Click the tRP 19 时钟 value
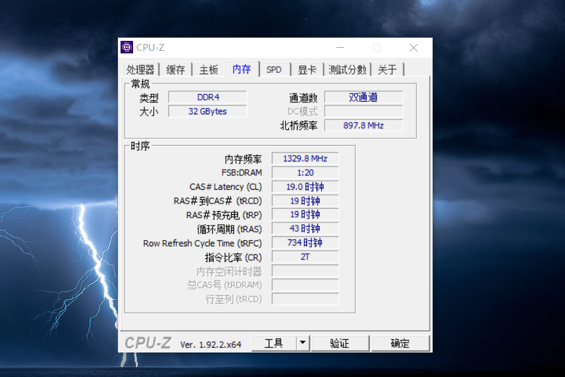 pyautogui.click(x=305, y=214)
